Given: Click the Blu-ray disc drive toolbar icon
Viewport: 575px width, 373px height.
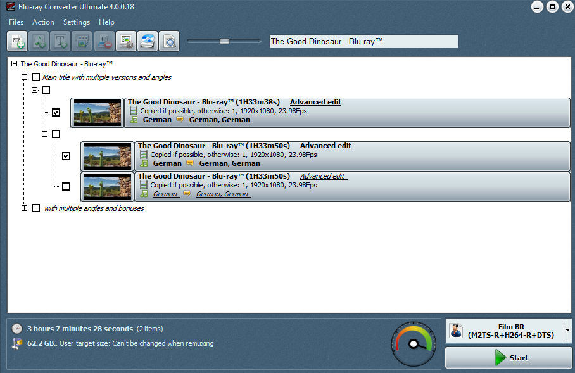Looking at the screenshot, I should pyautogui.click(x=148, y=41).
